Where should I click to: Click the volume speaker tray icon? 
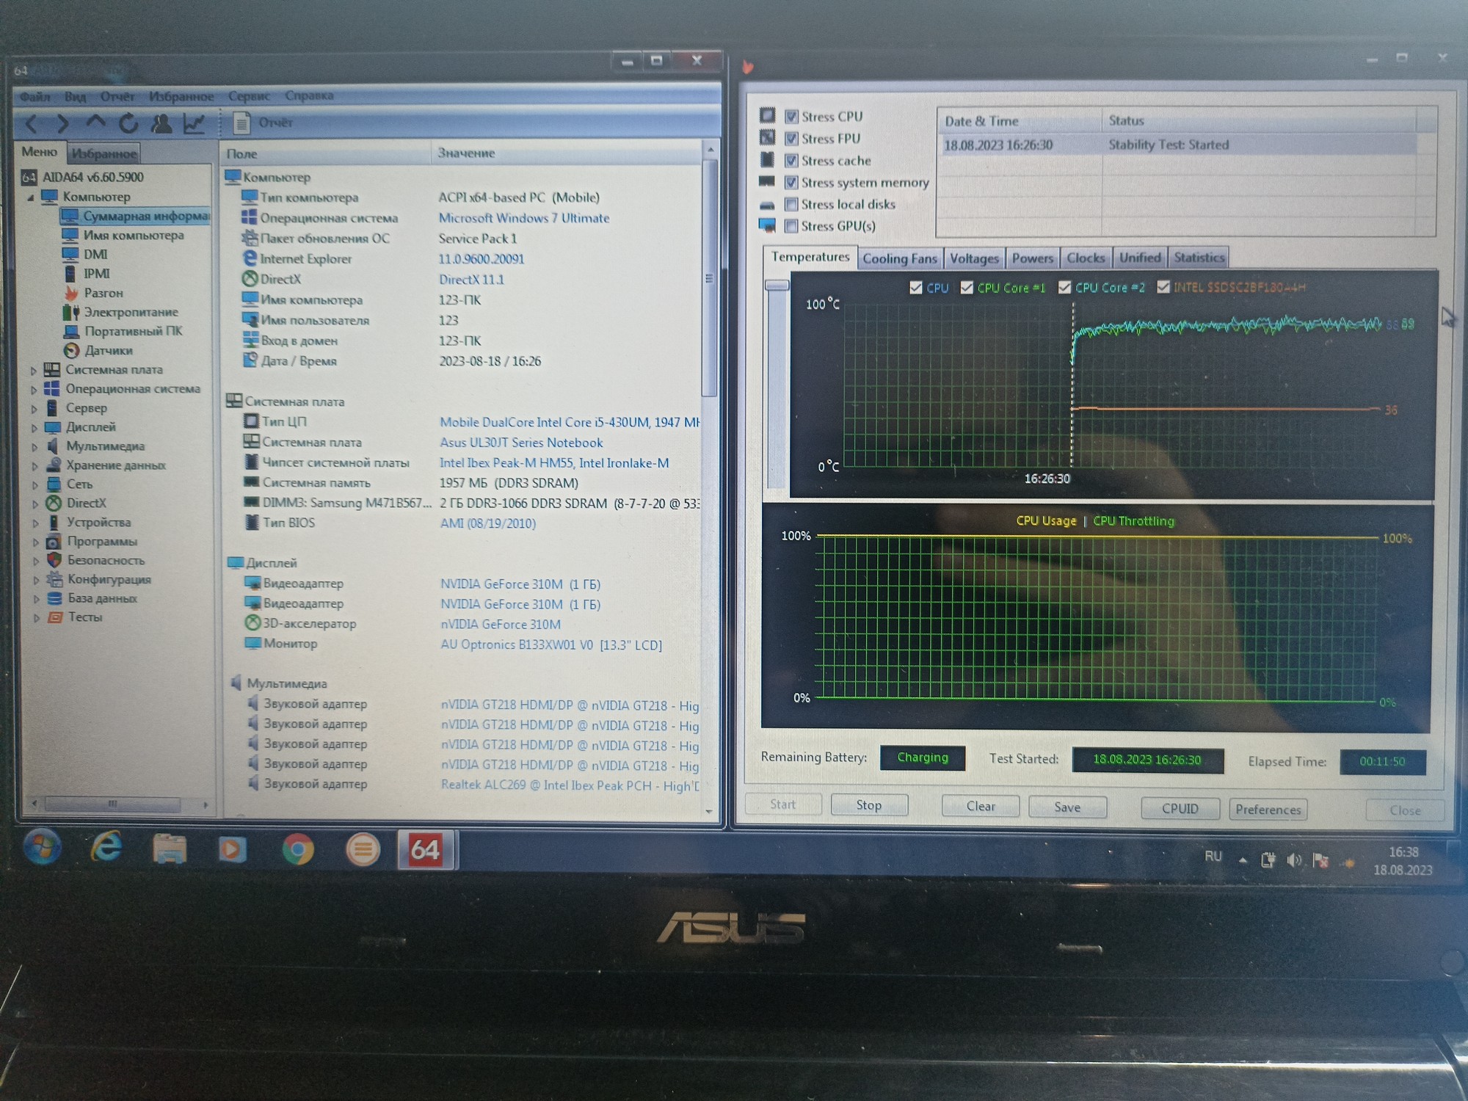[1294, 860]
